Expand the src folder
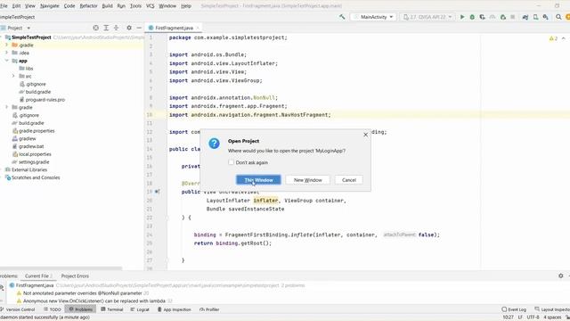Screen dimensions: 570x321 pos(14,76)
